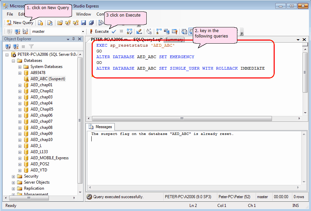Select the AED_YTD database
Viewport: 311px width, 211px height.
click(x=39, y=170)
